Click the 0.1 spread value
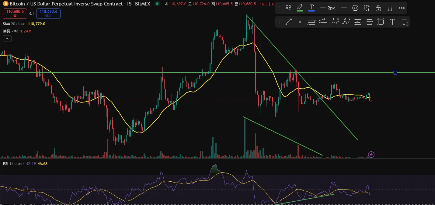This screenshot has width=435, height=205. click(x=32, y=14)
